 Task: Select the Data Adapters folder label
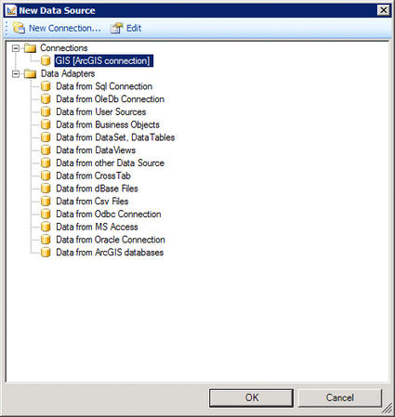pyautogui.click(x=68, y=73)
